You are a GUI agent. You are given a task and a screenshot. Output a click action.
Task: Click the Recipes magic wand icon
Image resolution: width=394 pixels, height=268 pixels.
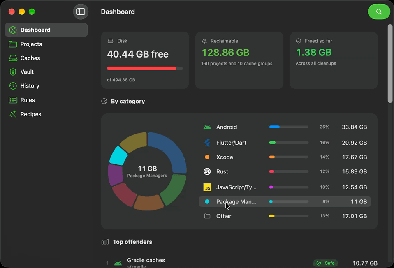pos(13,114)
